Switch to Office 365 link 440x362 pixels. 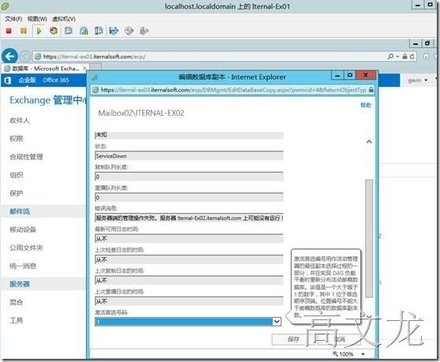click(56, 80)
